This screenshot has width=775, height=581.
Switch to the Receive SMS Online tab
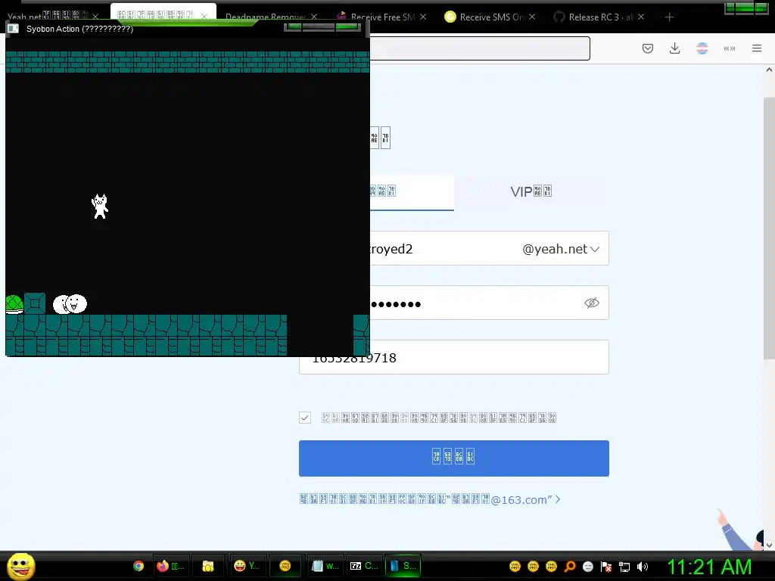pos(490,17)
